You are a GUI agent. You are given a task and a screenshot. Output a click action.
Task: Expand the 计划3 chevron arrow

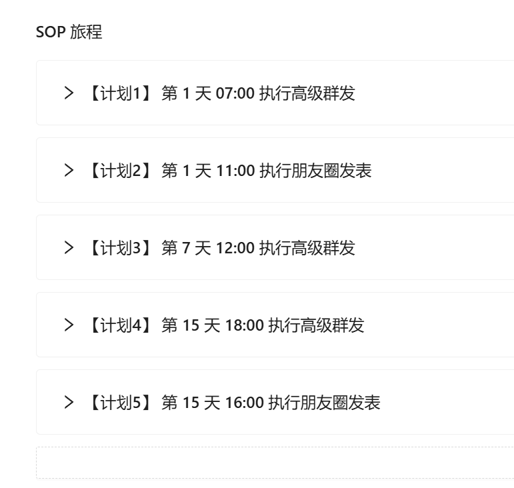(x=69, y=248)
